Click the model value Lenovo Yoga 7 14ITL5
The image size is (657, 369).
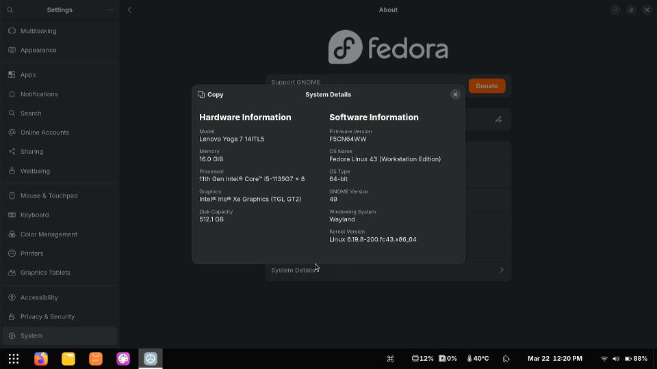[232, 139]
